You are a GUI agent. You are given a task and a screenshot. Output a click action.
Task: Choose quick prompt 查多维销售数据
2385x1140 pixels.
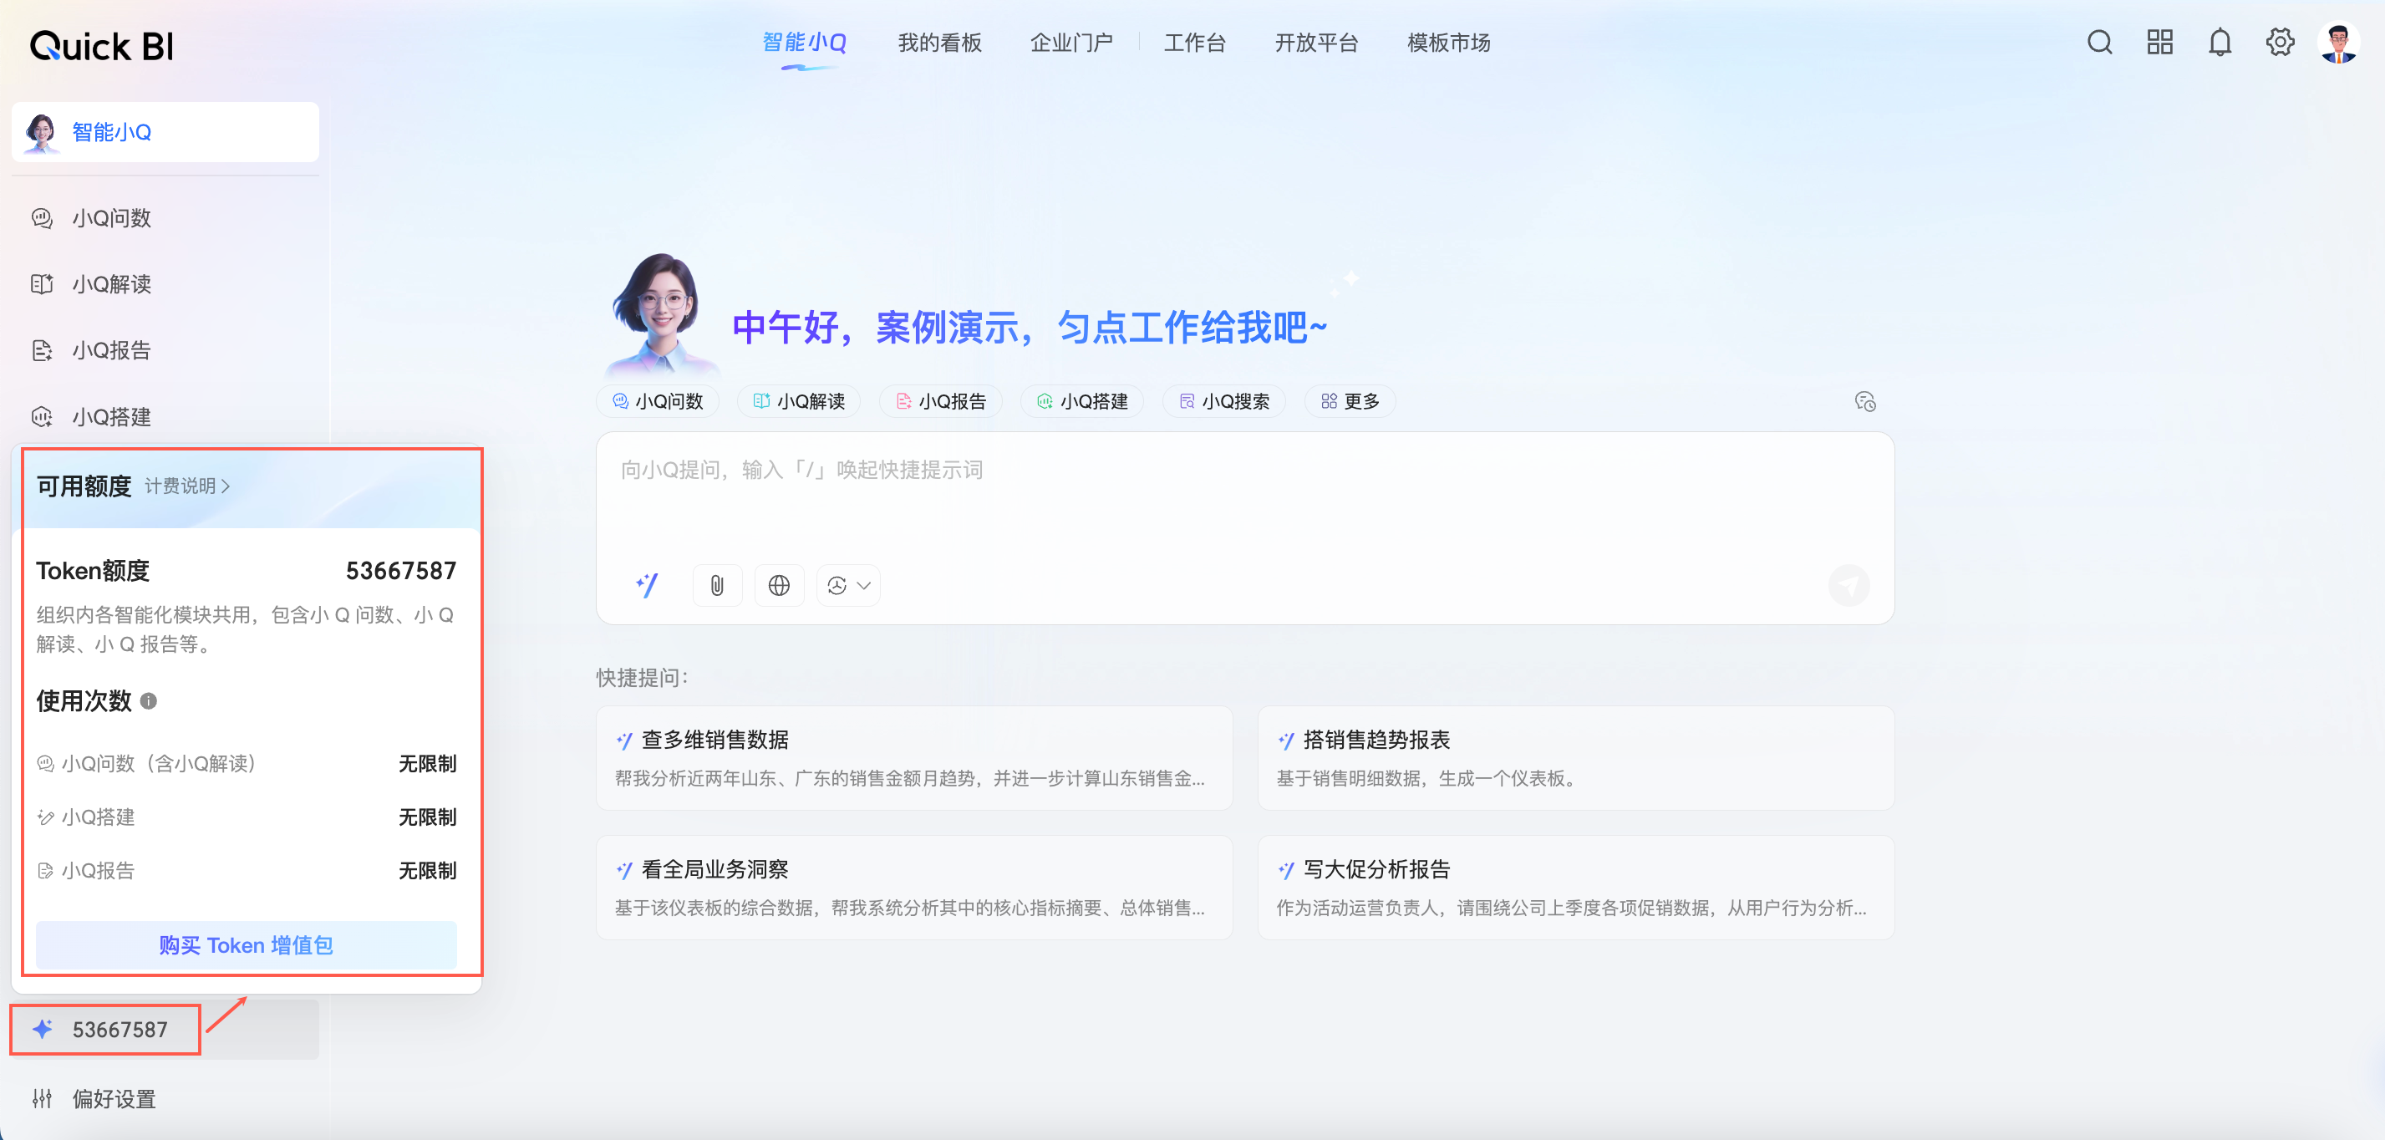tap(915, 757)
